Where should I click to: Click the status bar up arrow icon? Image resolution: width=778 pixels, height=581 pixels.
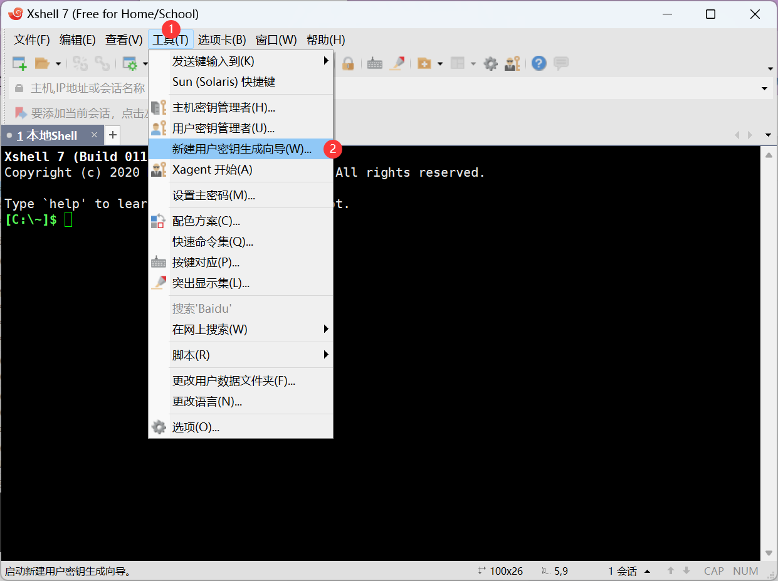(x=671, y=571)
